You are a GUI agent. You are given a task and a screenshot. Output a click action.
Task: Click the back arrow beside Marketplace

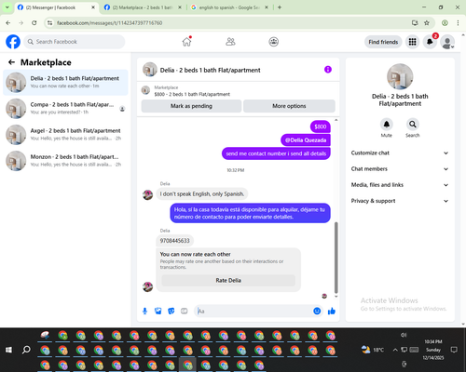(x=11, y=62)
